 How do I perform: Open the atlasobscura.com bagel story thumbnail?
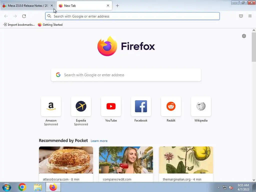point(66,160)
